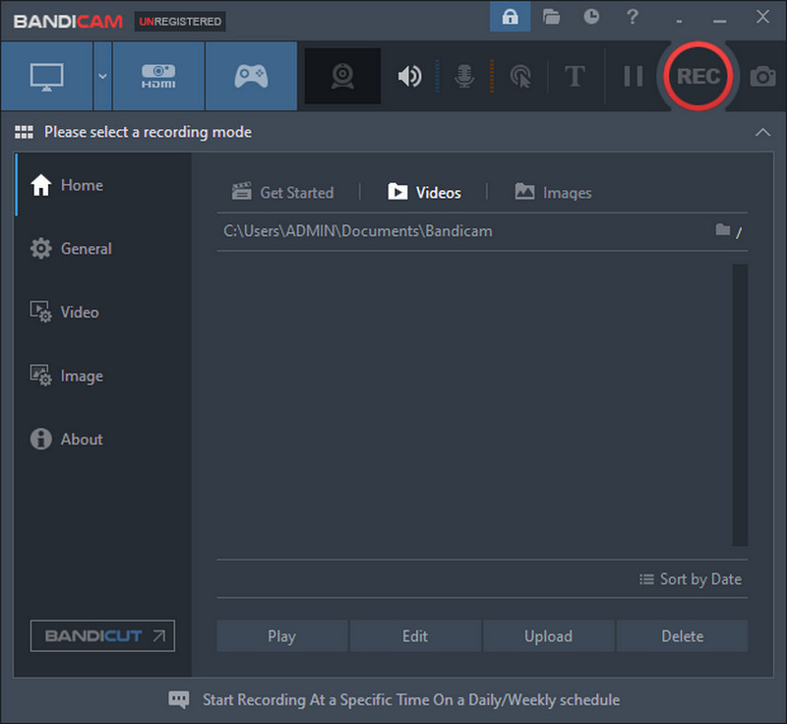The image size is (787, 724).
Task: Switch to the Videos tab
Action: tap(424, 192)
